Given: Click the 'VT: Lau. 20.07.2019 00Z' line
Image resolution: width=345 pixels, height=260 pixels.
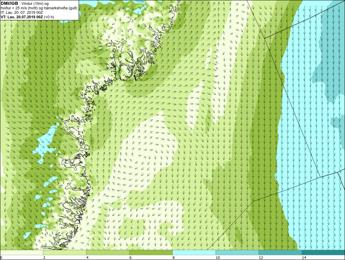Looking at the screenshot, I should pos(27,17).
